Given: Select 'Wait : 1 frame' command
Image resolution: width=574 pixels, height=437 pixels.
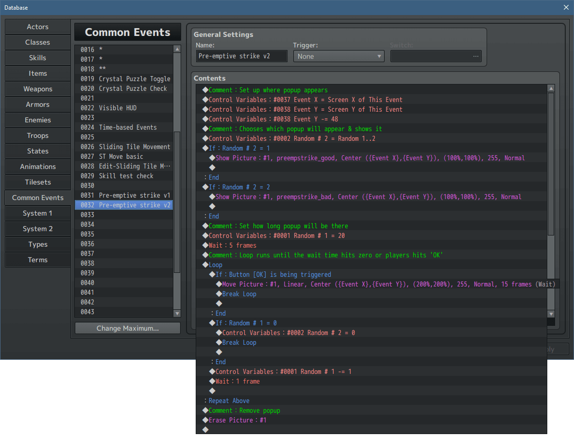Looking at the screenshot, I should tap(371, 381).
